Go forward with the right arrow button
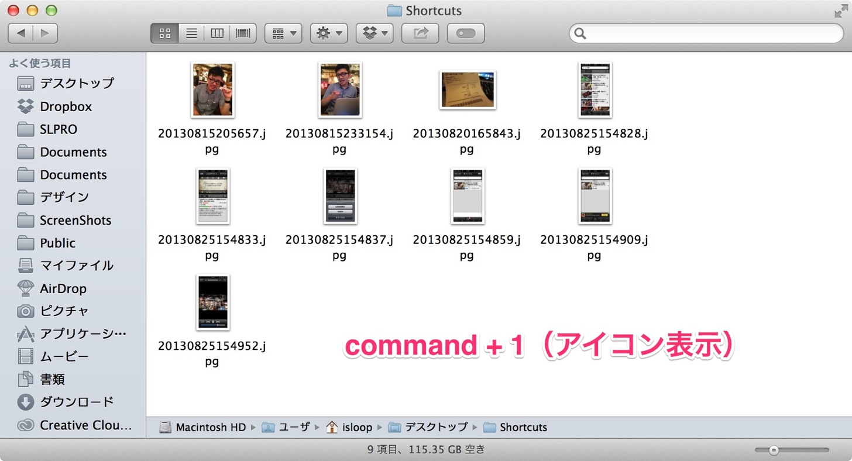This screenshot has height=461, width=852. click(45, 33)
